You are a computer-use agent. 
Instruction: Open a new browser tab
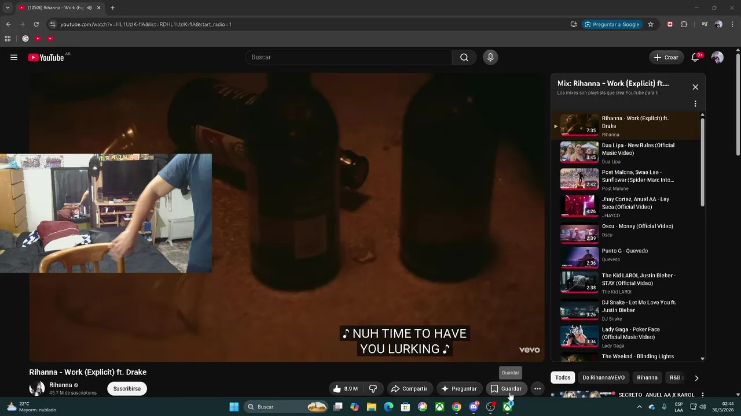pos(112,8)
